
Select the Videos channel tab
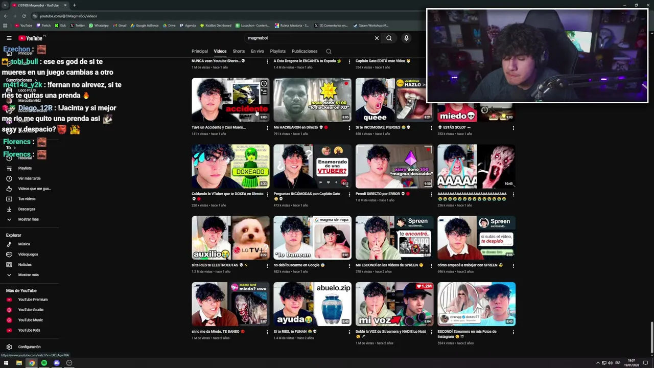(x=220, y=51)
